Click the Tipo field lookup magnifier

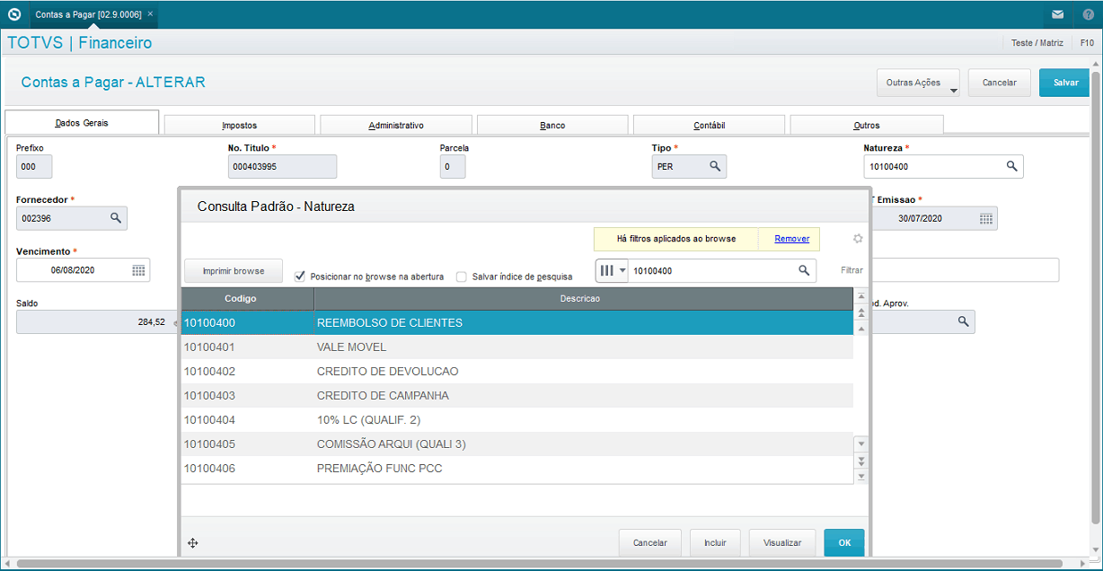[x=715, y=166]
